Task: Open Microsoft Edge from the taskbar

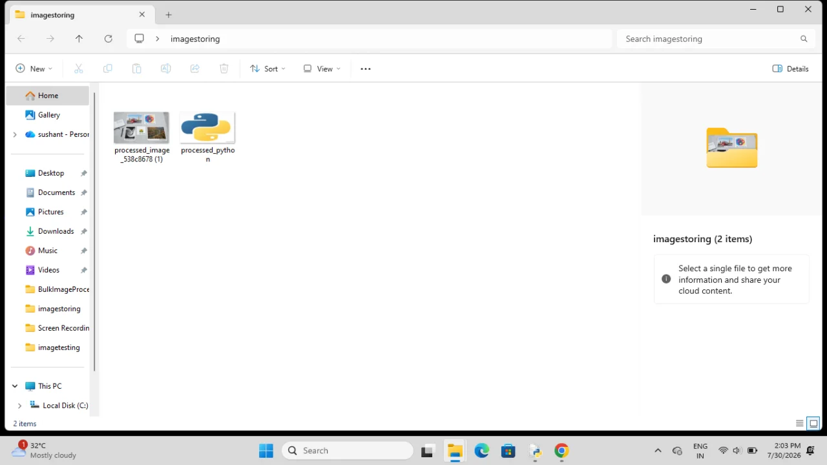Action: [482, 451]
